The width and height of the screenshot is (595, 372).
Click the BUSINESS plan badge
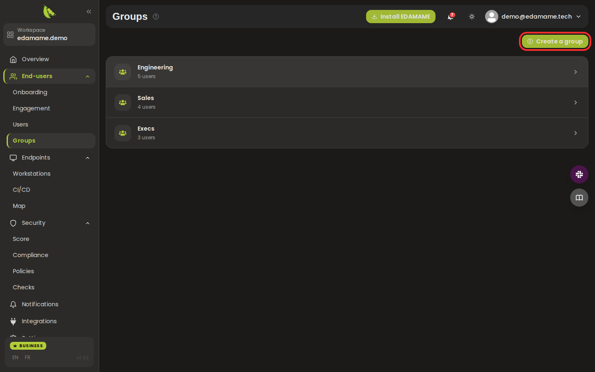click(28, 346)
